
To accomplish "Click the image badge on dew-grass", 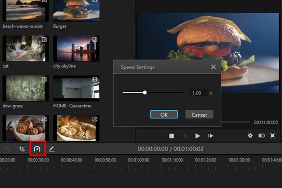I will coord(44,79).
